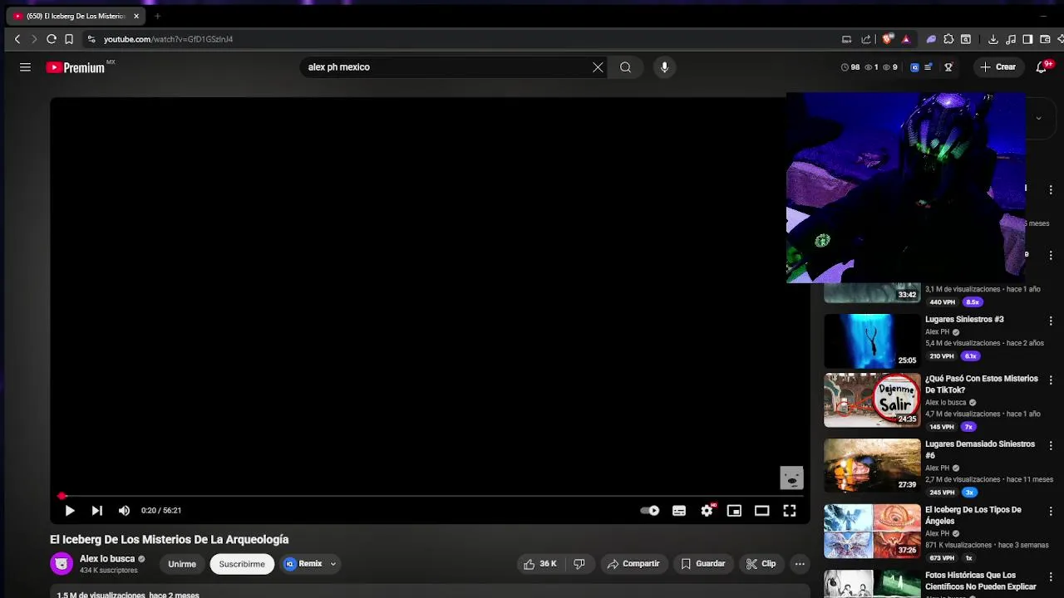Run search with the magnifying glass icon
The width and height of the screenshot is (1064, 598).
625,67
